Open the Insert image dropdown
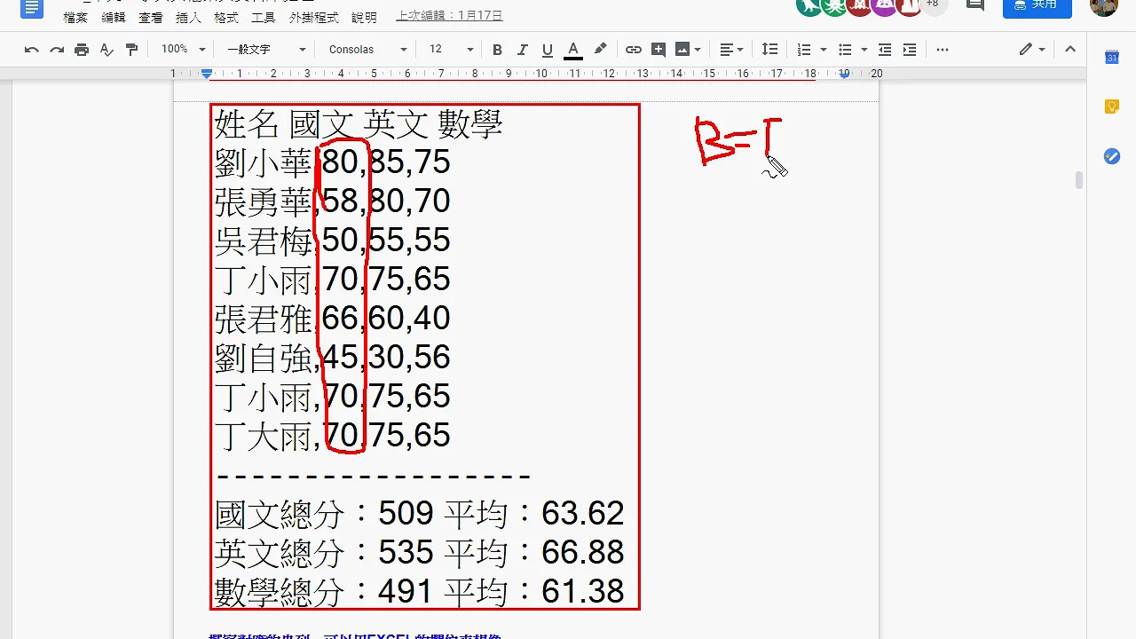Image resolution: width=1136 pixels, height=639 pixels. 688,50
